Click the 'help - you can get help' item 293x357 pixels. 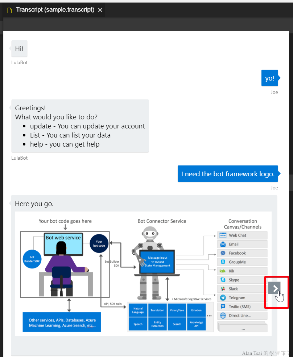pos(65,144)
